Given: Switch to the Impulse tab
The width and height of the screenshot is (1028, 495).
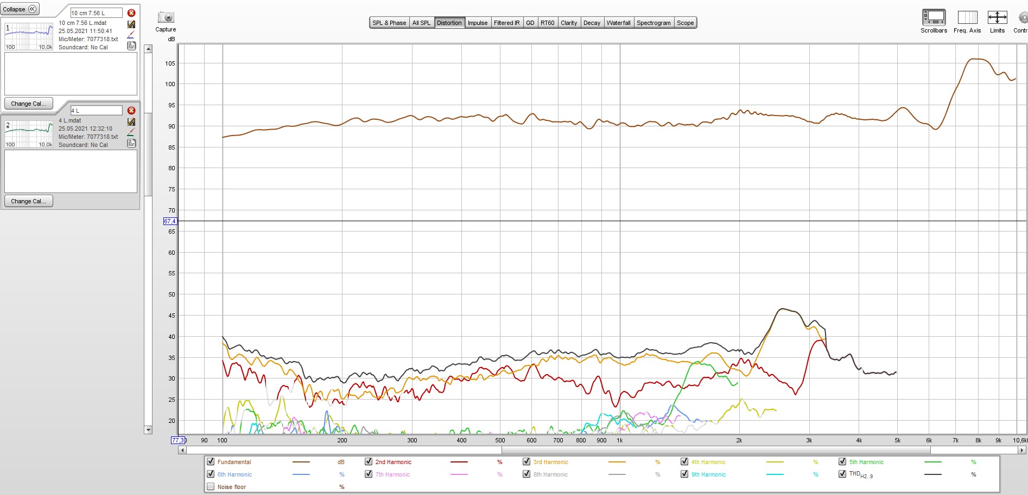Looking at the screenshot, I should tap(478, 23).
